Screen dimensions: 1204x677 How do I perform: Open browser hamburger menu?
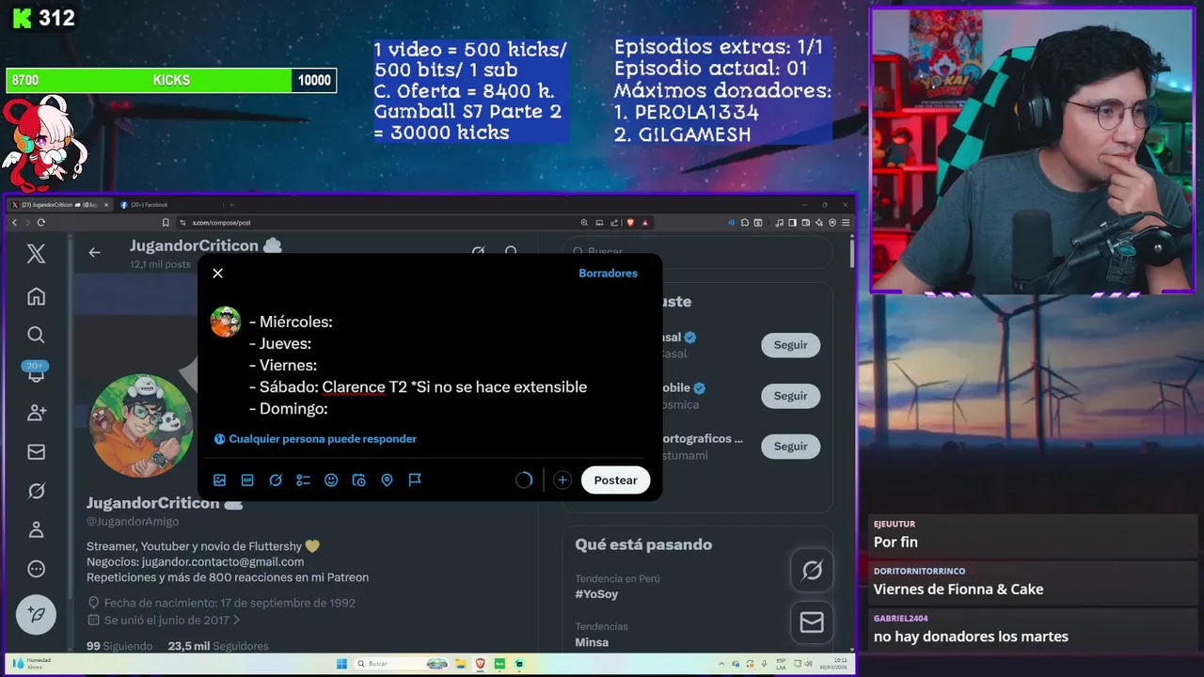pyautogui.click(x=846, y=223)
